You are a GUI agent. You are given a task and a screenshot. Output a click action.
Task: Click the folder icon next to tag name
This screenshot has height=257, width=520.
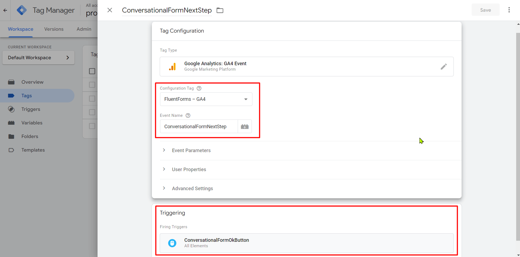220,10
